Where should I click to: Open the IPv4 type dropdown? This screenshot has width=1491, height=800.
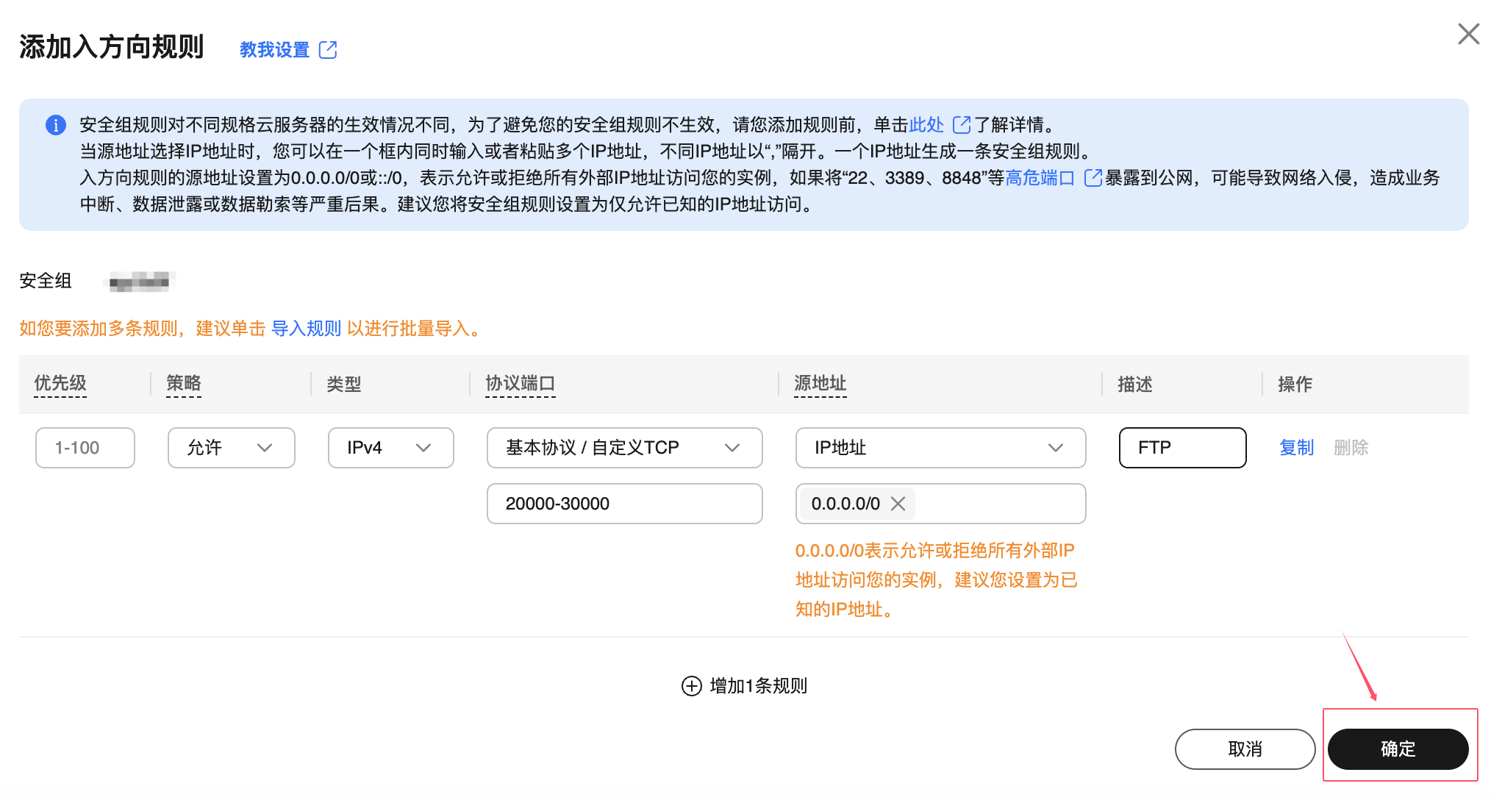tap(391, 448)
